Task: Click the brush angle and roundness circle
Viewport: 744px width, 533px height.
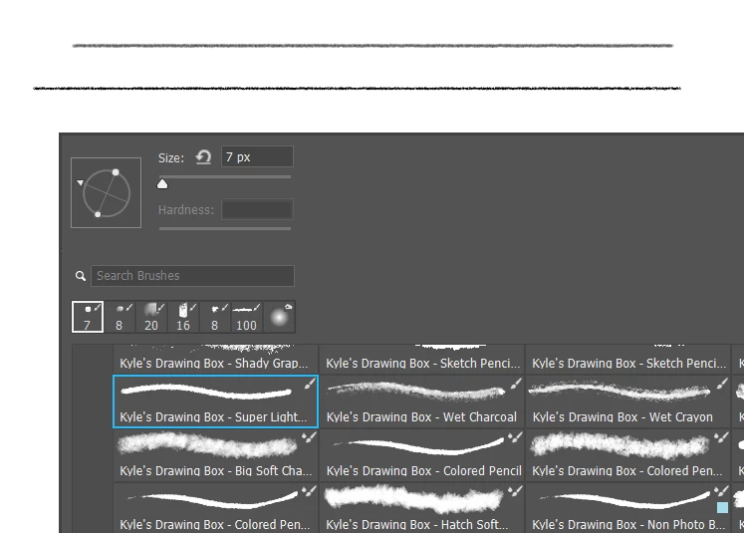Action: (x=107, y=193)
